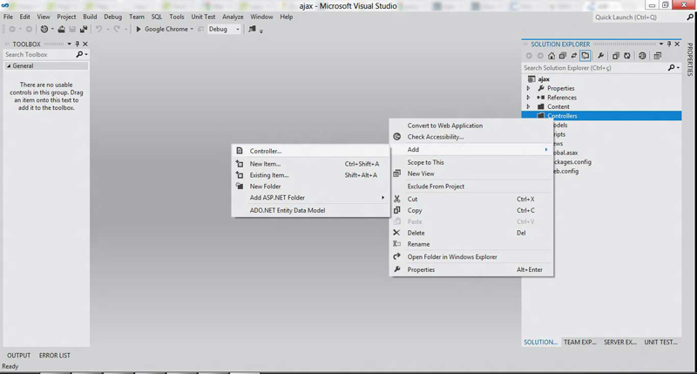The width and height of the screenshot is (697, 374).
Task: Open the Add ASP.NET Folder submenu
Action: (310, 197)
